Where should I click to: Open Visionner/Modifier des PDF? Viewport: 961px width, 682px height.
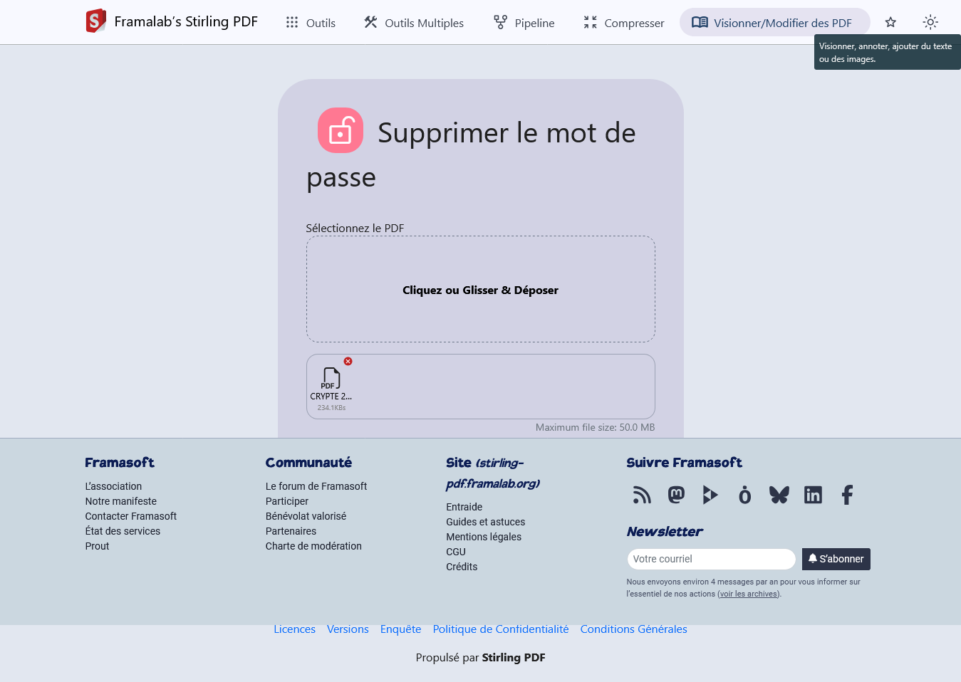774,23
